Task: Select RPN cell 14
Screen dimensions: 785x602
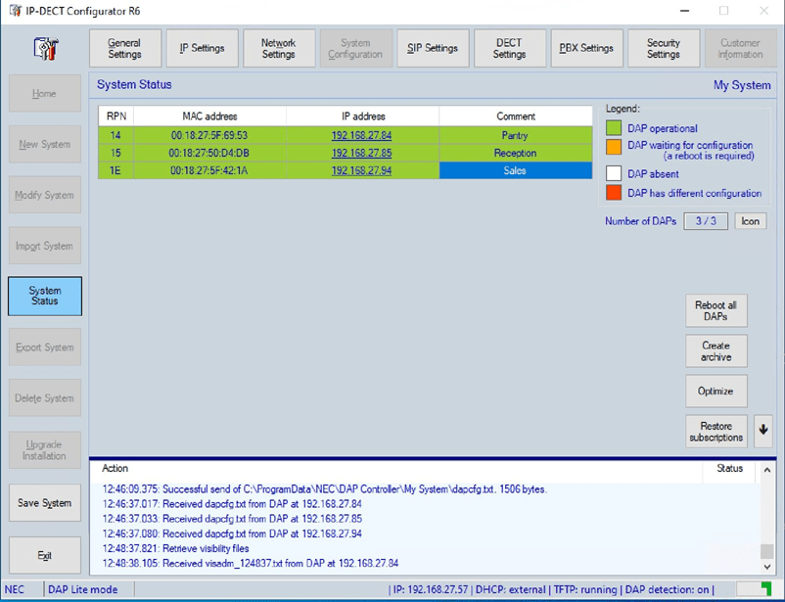Action: click(116, 135)
